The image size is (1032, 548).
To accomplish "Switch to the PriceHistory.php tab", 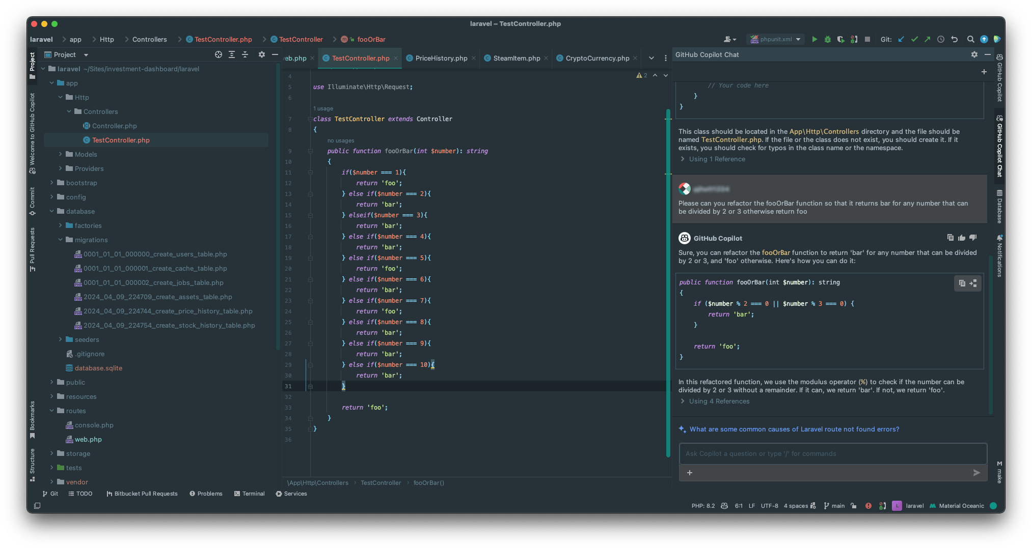I will pos(440,58).
